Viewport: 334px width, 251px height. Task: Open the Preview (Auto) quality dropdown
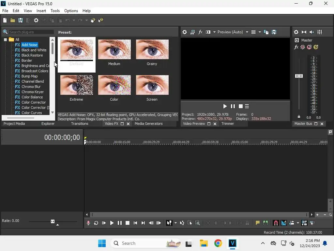[247, 32]
